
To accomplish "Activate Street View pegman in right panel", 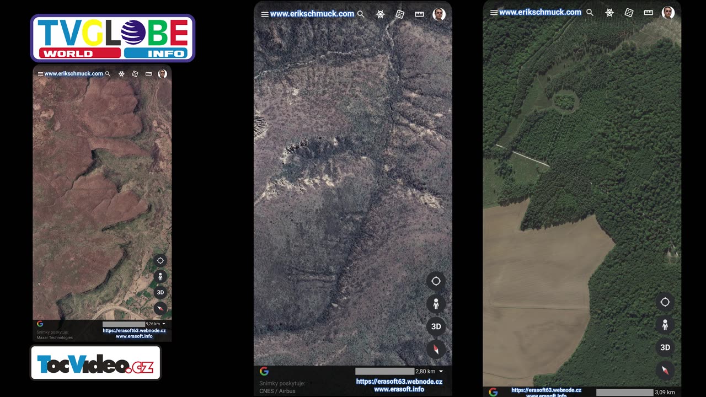I will 665,325.
